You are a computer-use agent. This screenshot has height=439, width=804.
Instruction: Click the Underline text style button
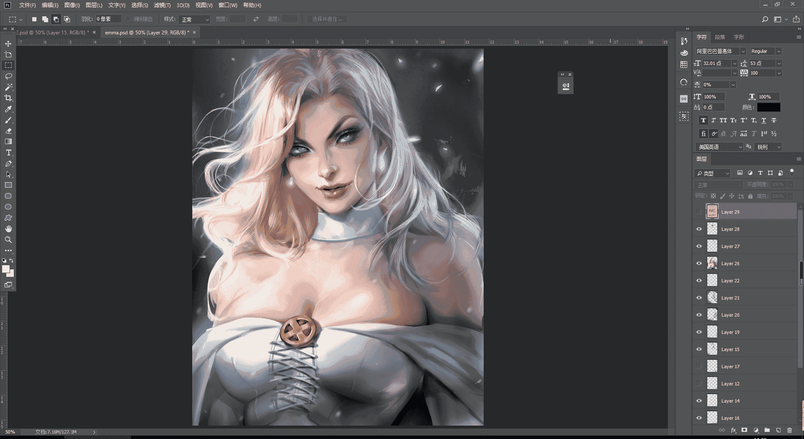click(764, 120)
